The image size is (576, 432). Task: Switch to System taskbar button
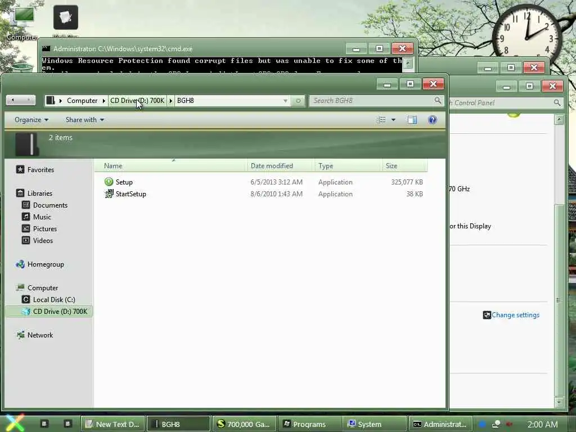375,424
